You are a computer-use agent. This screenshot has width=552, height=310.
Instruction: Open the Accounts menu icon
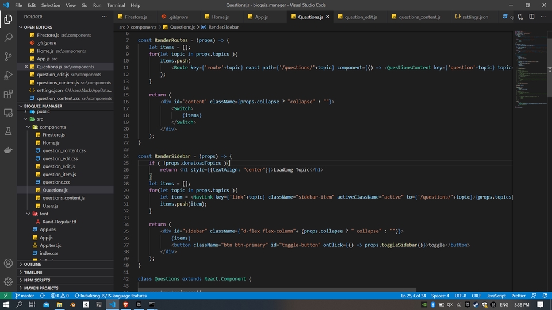[8, 263]
